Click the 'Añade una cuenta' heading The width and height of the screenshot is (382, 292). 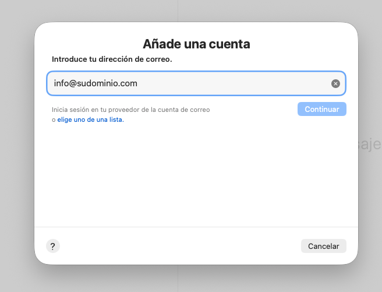point(196,44)
